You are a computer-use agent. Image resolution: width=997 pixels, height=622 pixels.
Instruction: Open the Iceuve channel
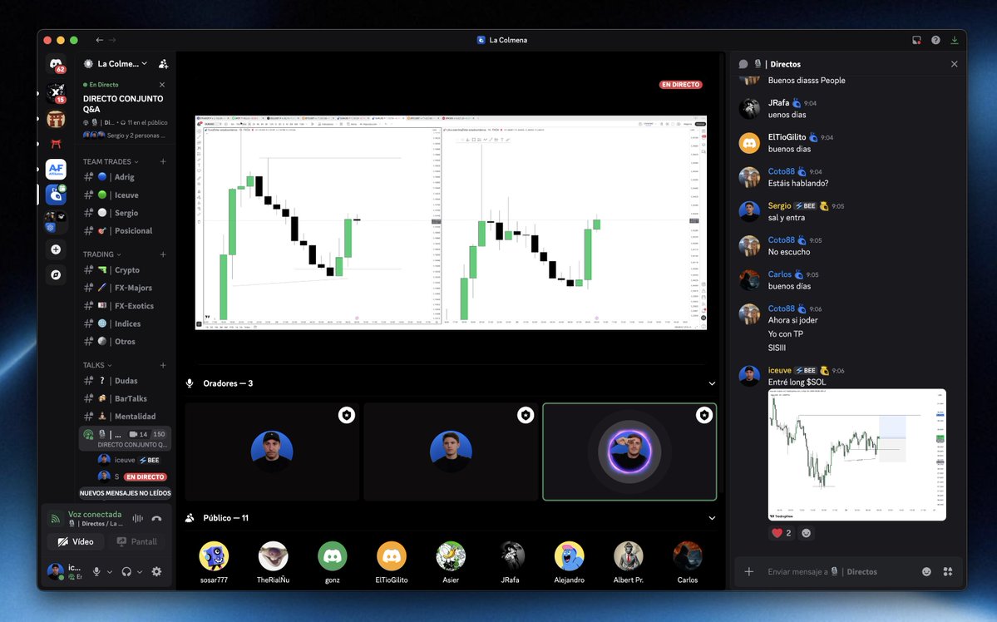(126, 195)
